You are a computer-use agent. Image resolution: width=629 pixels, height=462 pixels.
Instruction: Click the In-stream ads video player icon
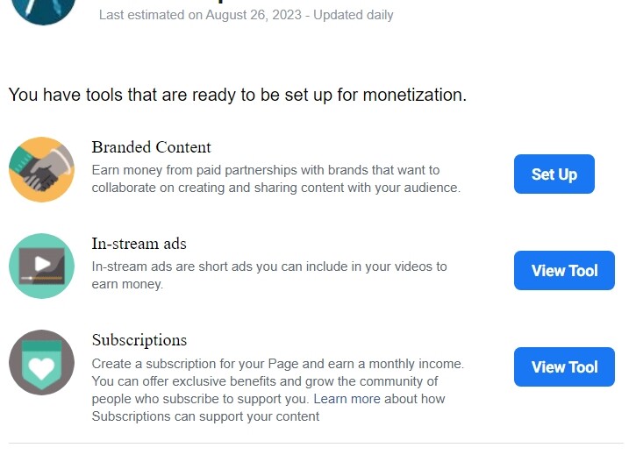pos(42,266)
